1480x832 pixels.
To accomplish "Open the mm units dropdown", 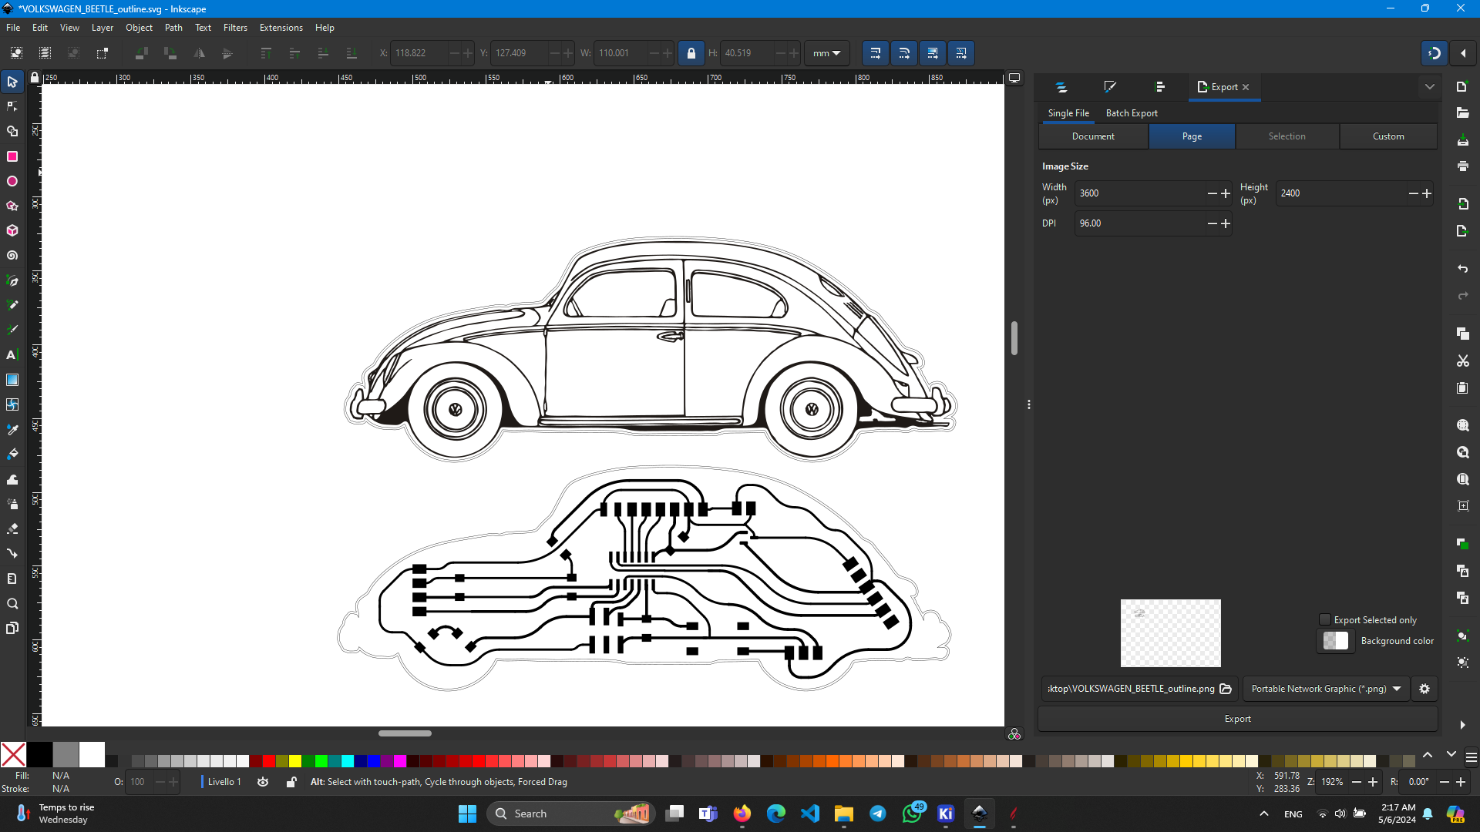I will tap(826, 53).
